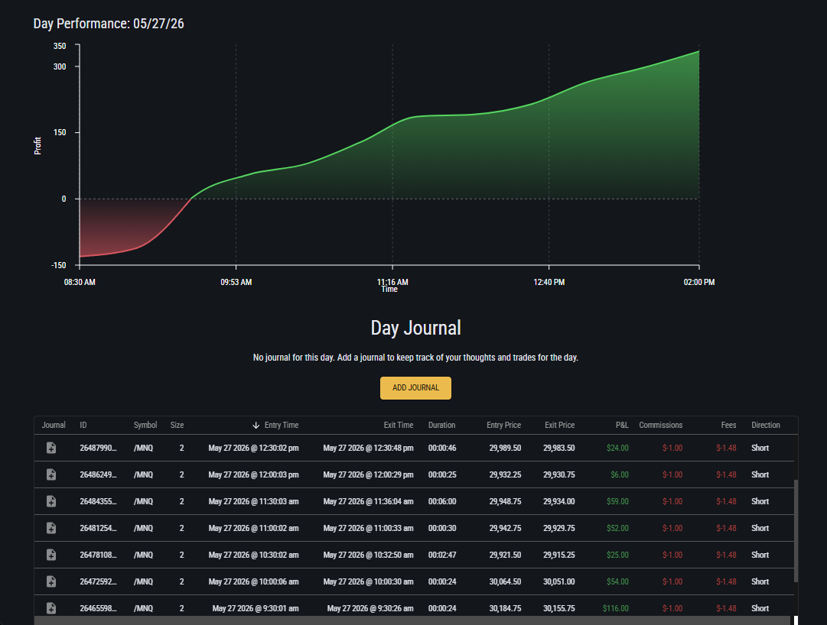Screen dimensions: 827x625
Task: Add journal note for trade 26472592
Action: (x=51, y=581)
